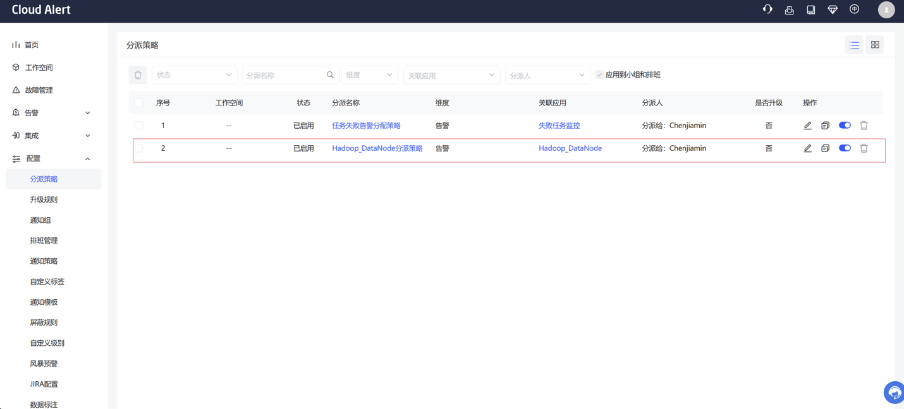Switch to list view layout
This screenshot has width=904, height=409.
pyautogui.click(x=855, y=45)
